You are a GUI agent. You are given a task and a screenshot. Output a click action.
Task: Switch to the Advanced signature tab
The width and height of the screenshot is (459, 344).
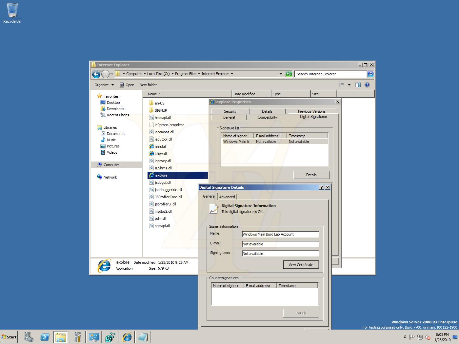tap(227, 197)
